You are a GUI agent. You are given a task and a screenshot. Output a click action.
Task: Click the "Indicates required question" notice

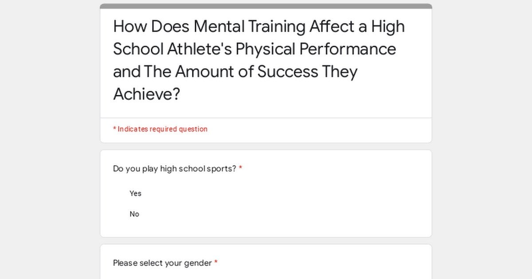(160, 129)
